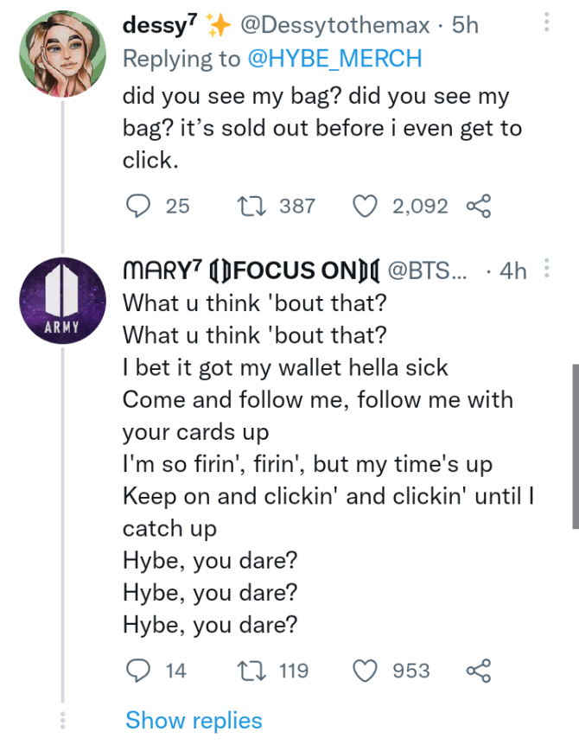Reply to MARY's lyrics tweet
Screen dimensions: 579x751
[137, 670]
